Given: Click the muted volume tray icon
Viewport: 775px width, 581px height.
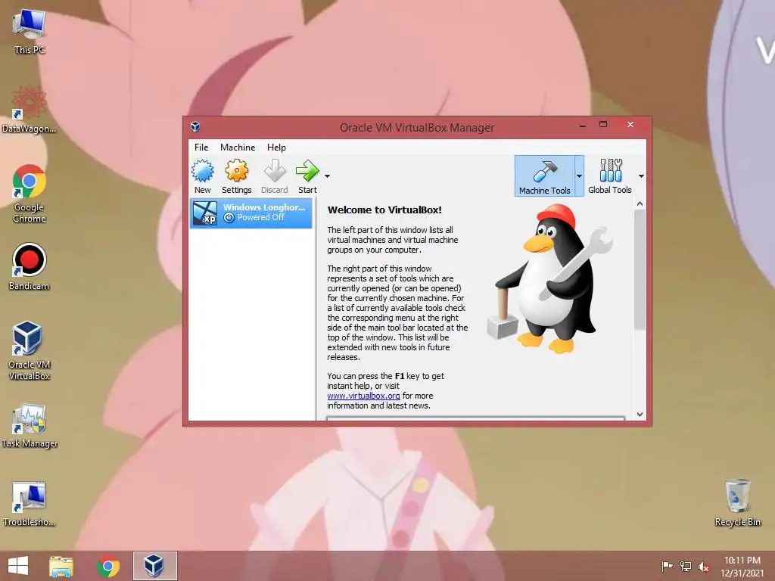Looking at the screenshot, I should click(704, 567).
